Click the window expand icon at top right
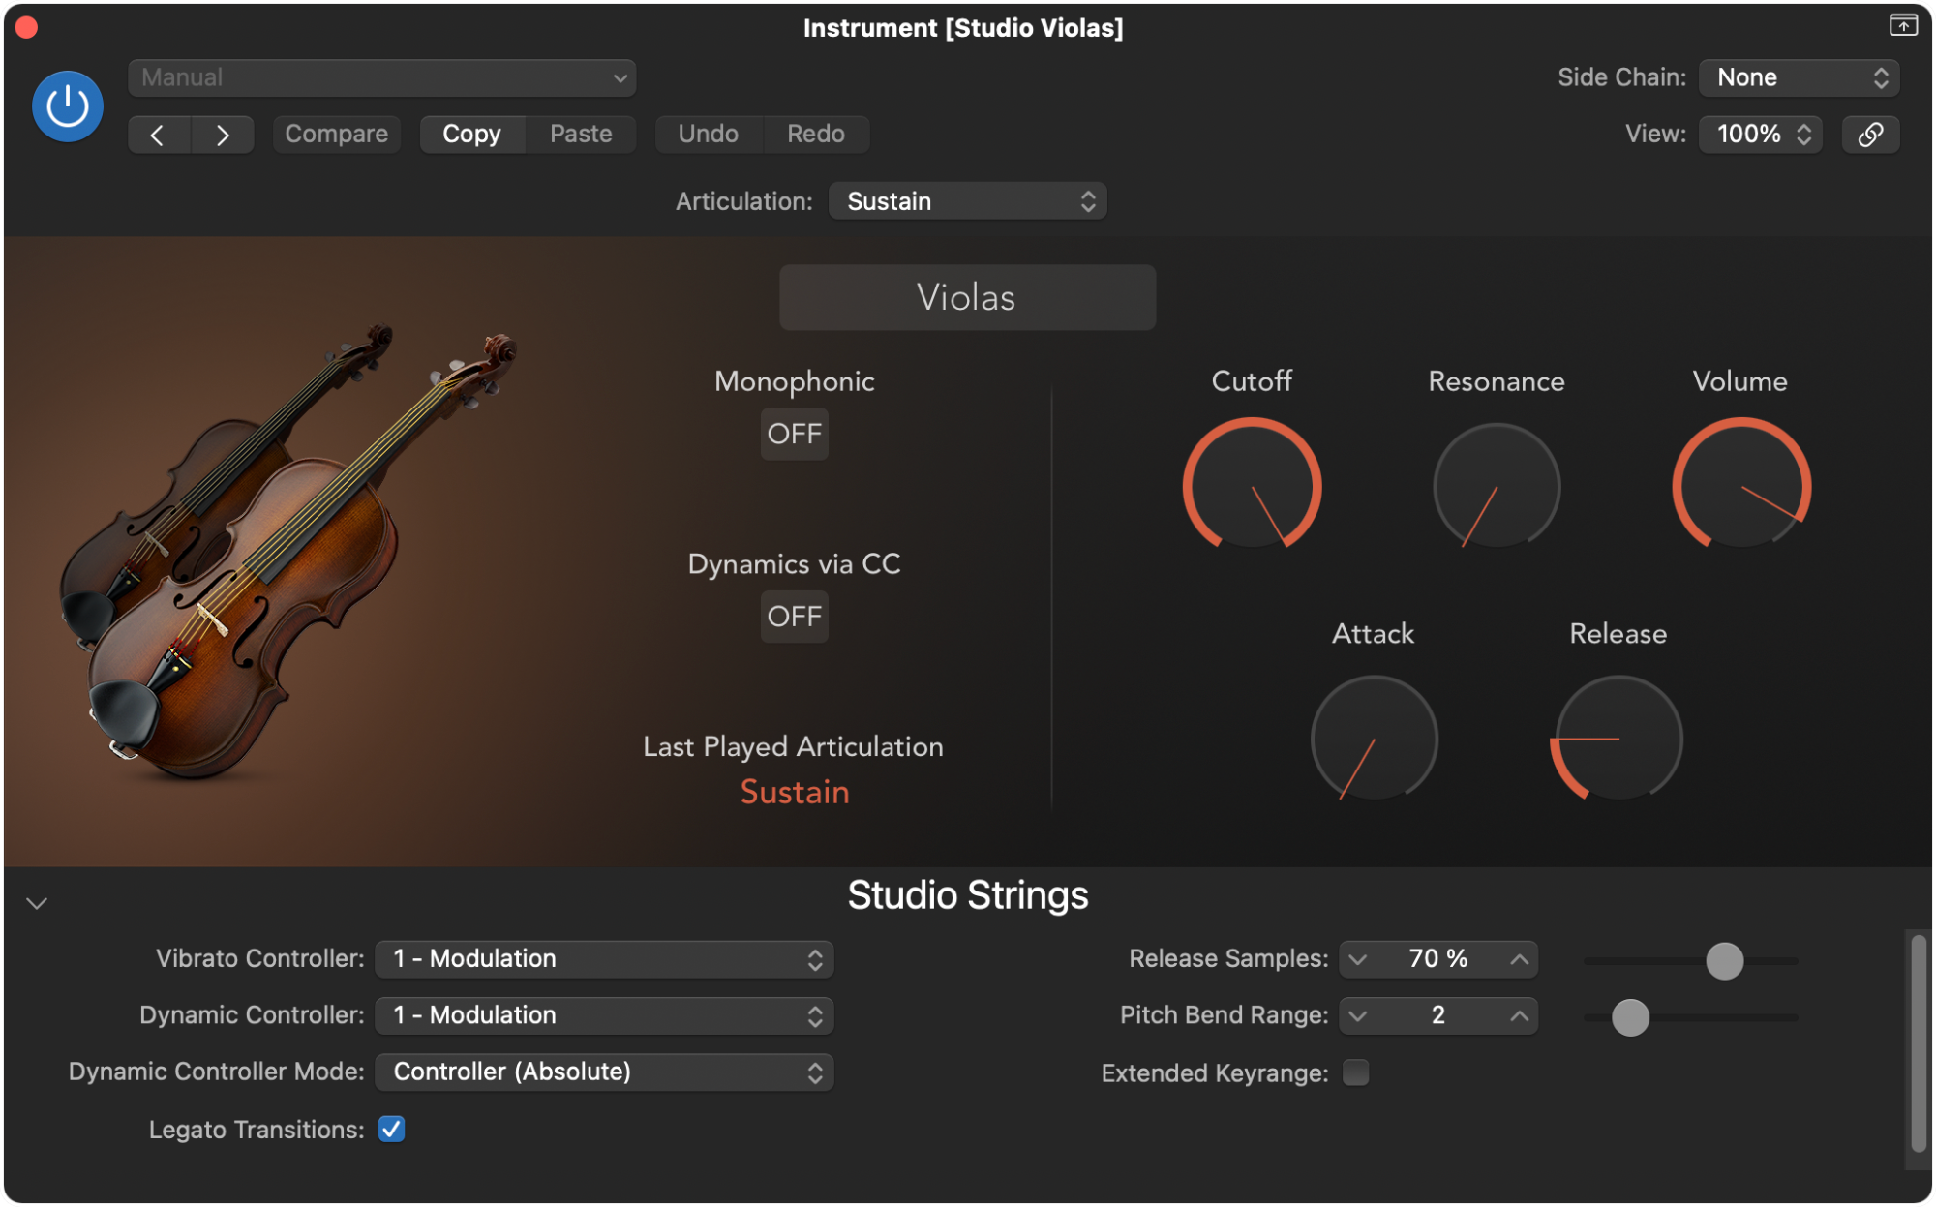 coord(1903,25)
